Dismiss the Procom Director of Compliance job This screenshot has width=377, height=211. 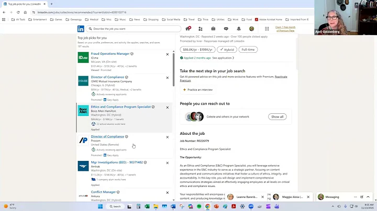[x=168, y=137]
